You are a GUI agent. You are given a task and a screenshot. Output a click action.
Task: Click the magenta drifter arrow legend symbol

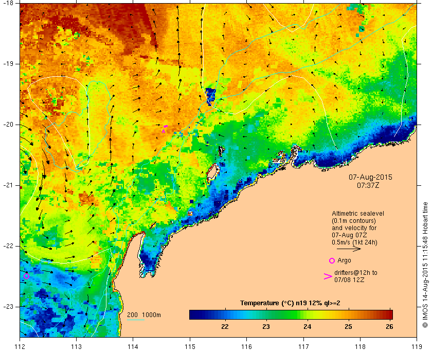coord(328,276)
